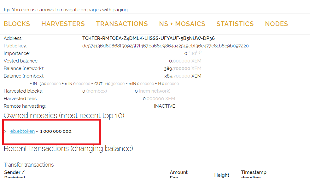Click the Timestamp column header

tap(254, 172)
